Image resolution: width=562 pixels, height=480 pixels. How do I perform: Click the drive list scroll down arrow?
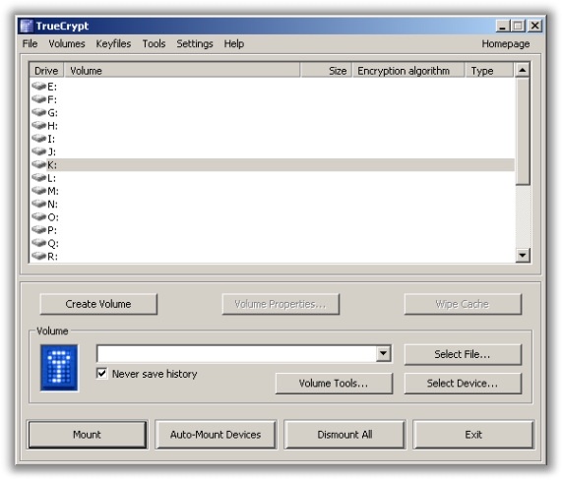coord(523,255)
